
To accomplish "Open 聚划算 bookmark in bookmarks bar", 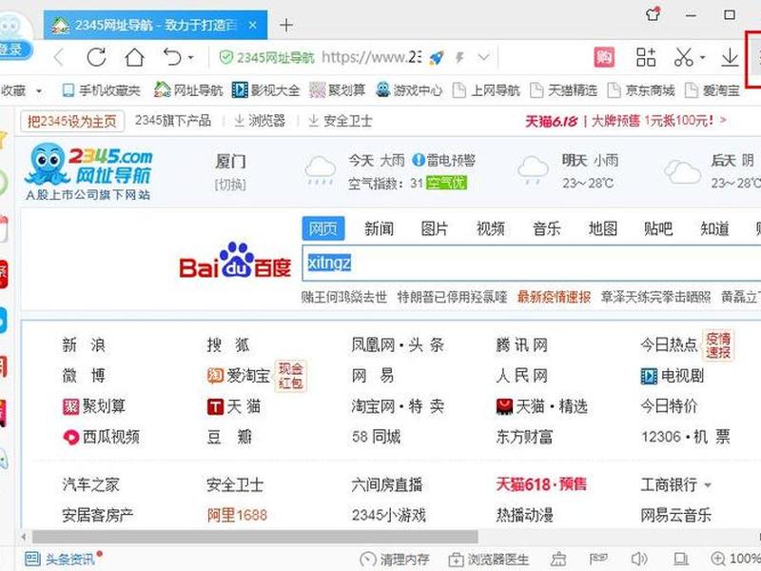I will click(x=338, y=90).
